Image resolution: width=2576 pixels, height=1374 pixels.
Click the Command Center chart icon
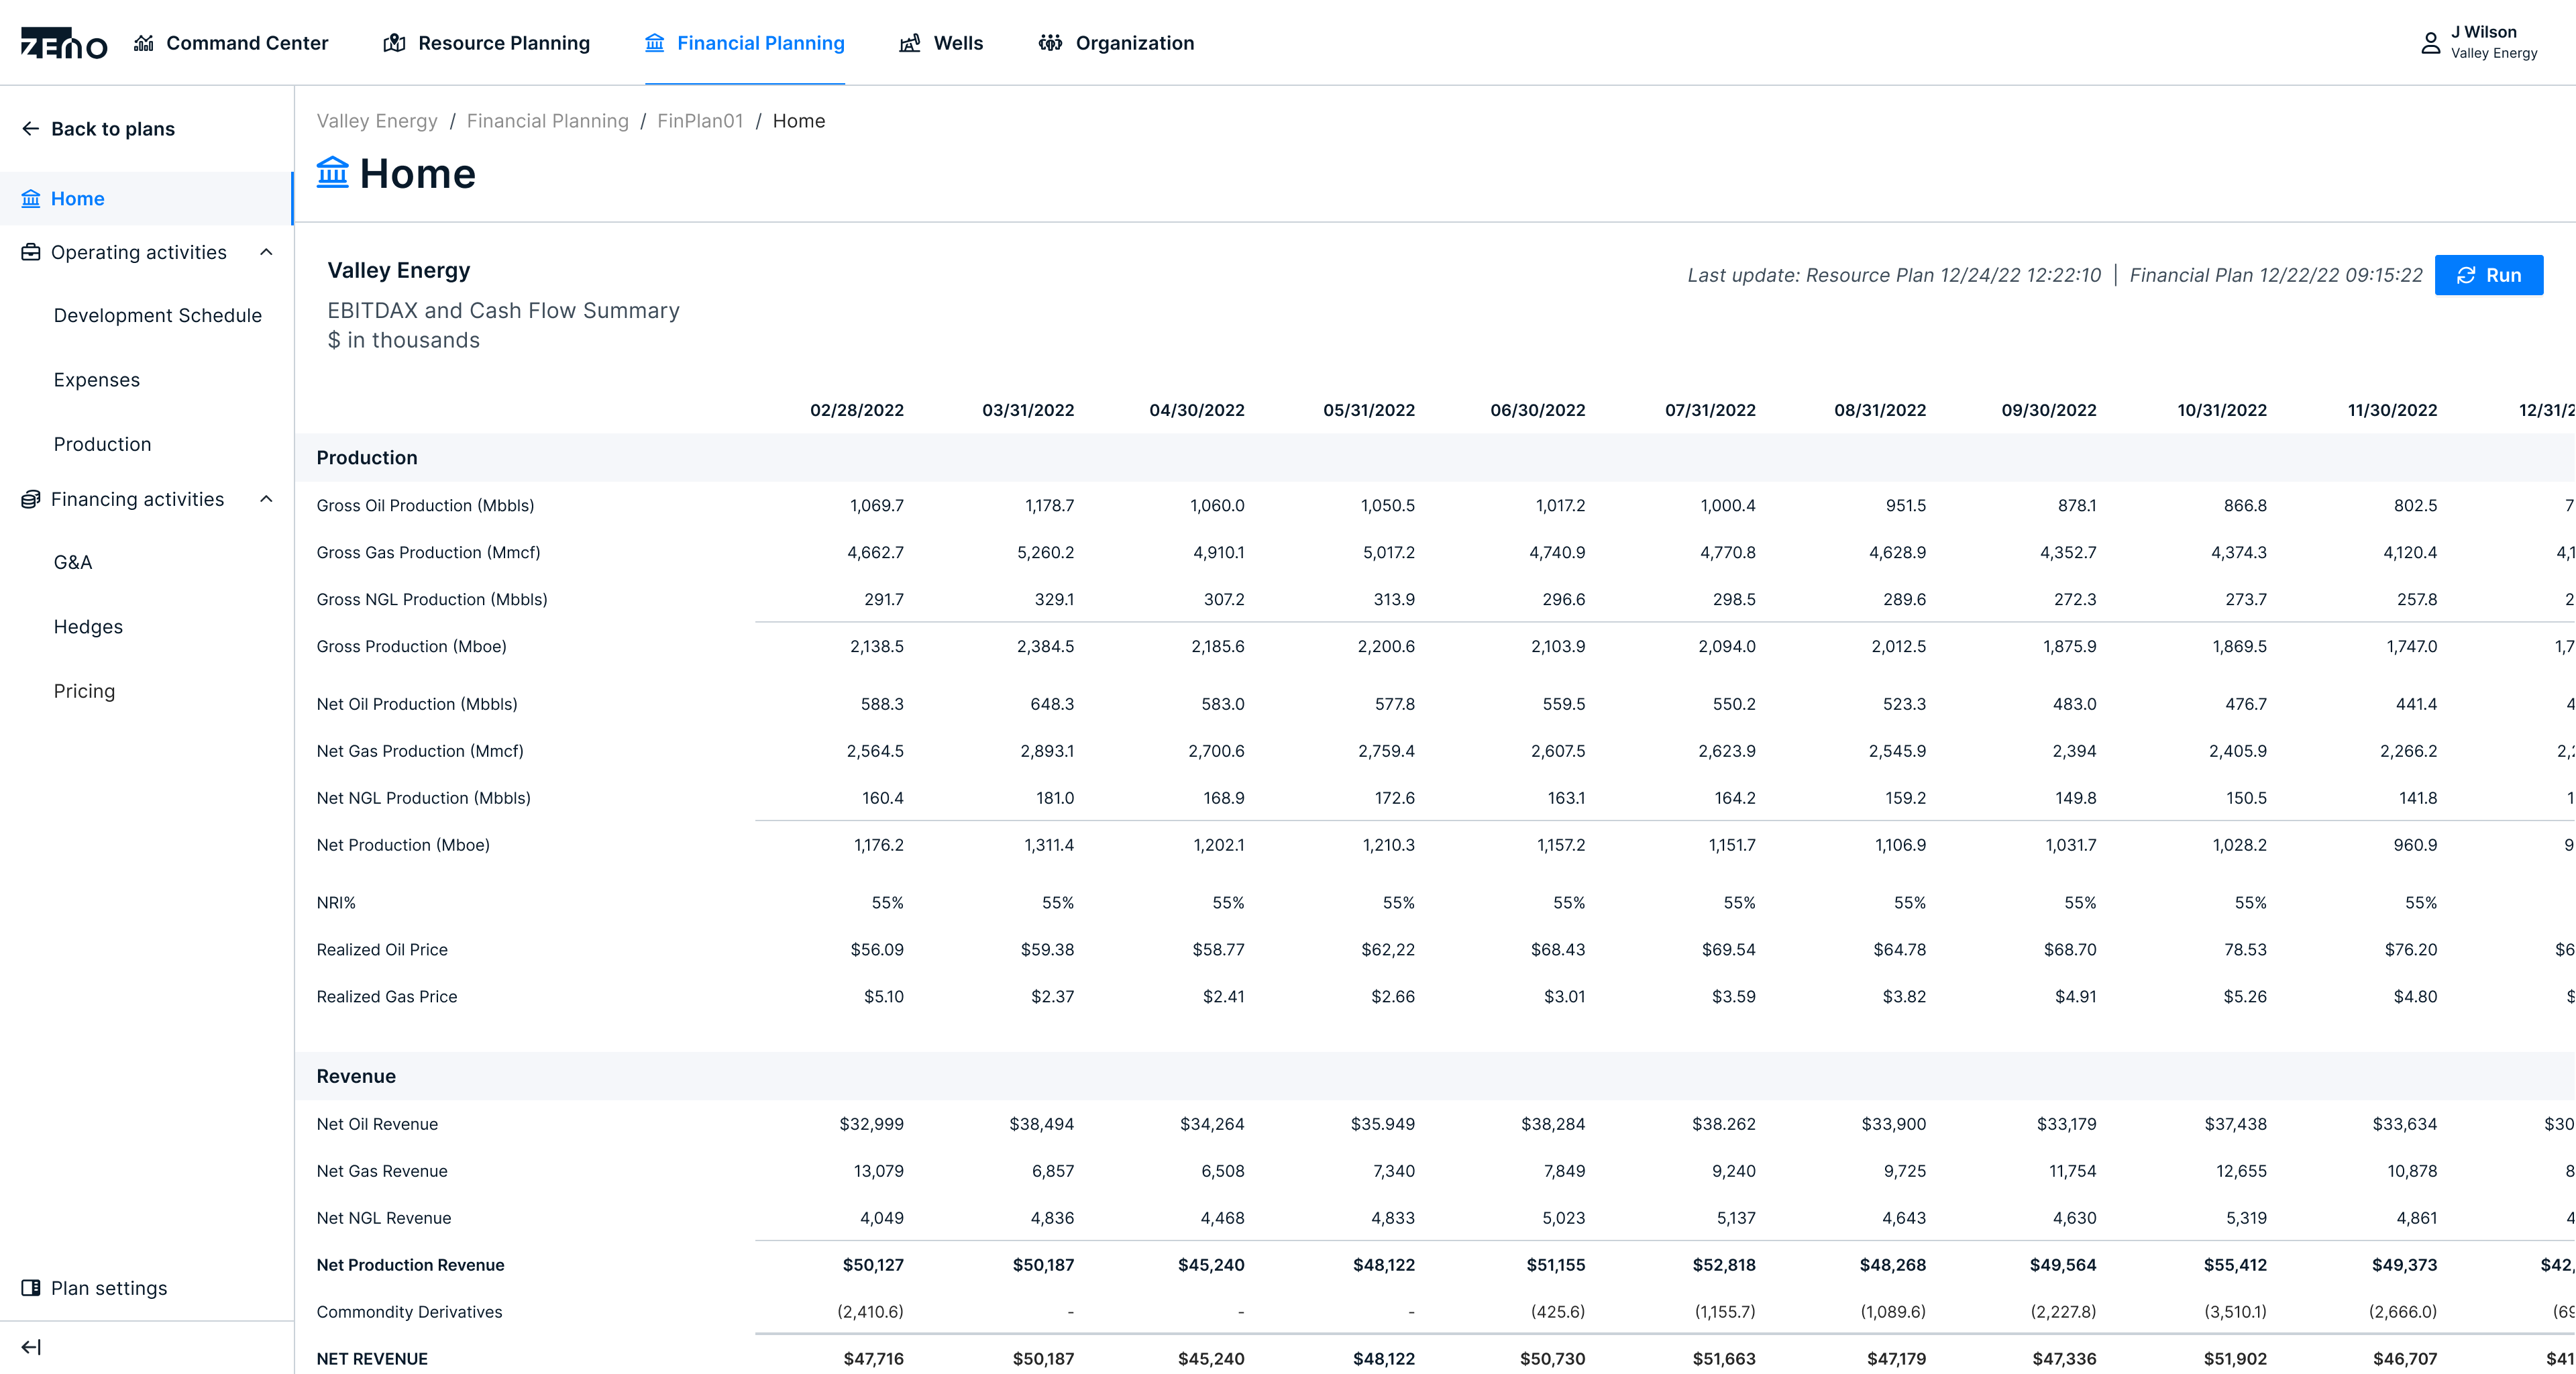144,43
